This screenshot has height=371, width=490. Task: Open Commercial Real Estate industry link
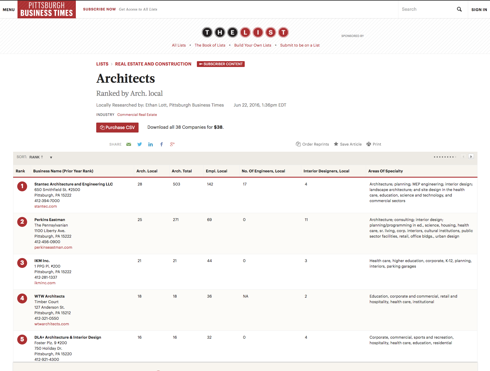point(137,115)
